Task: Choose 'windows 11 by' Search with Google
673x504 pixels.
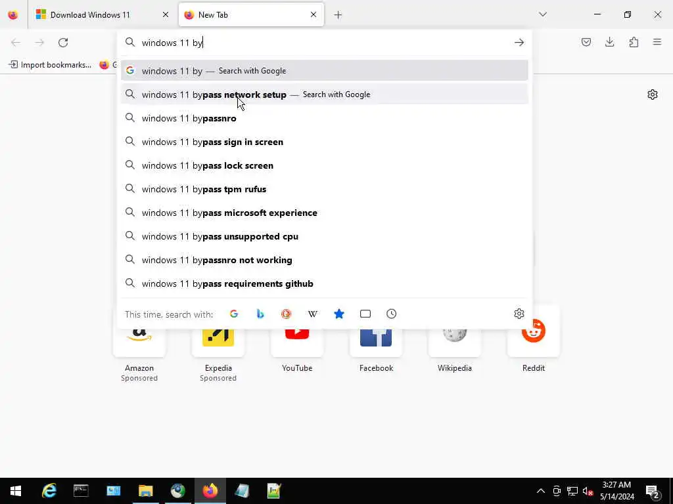Action: point(324,71)
